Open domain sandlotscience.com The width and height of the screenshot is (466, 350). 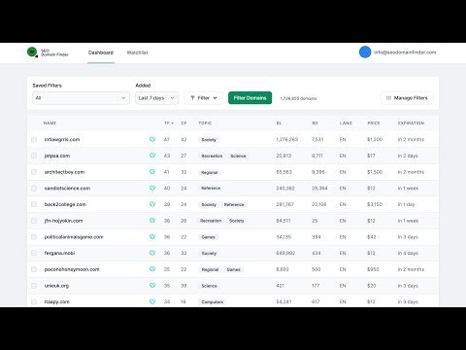(x=67, y=189)
